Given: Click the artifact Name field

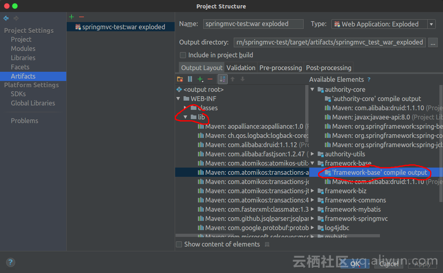Looking at the screenshot, I should pos(253,24).
